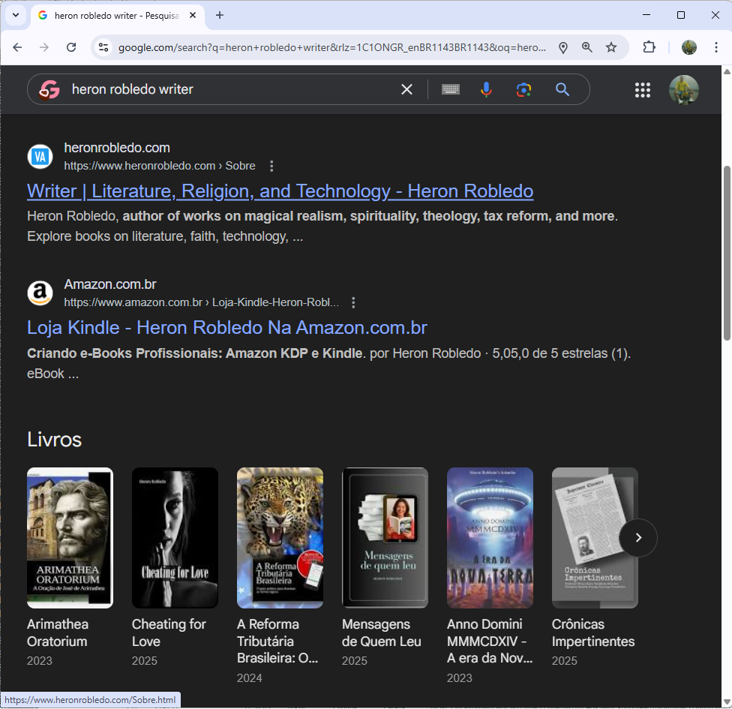Image resolution: width=732 pixels, height=709 pixels.
Task: Click the heronrobledo.com site name
Action: (117, 148)
